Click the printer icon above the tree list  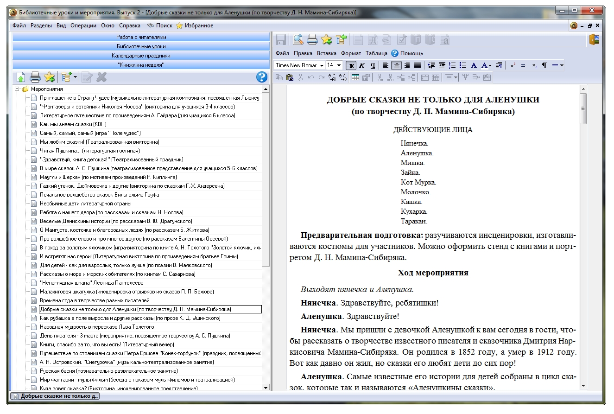[35, 77]
